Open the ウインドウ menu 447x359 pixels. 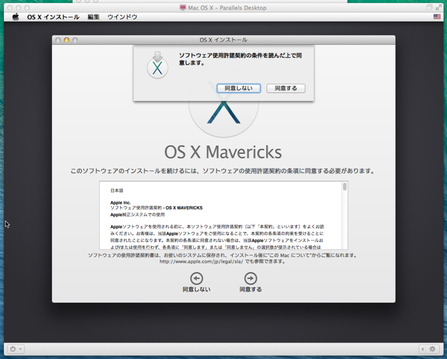click(x=121, y=17)
